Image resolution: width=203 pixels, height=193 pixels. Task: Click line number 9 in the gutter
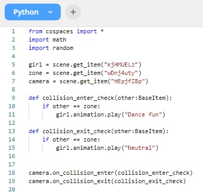point(13,98)
